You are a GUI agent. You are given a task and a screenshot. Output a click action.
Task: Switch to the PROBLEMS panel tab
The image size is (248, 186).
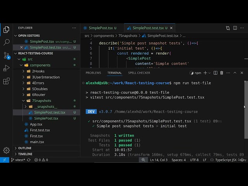pyautogui.click(x=93, y=73)
